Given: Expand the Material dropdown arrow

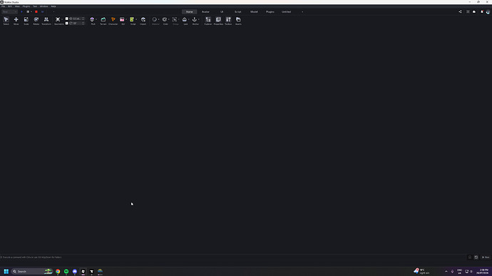Looking at the screenshot, I should tap(159, 19).
